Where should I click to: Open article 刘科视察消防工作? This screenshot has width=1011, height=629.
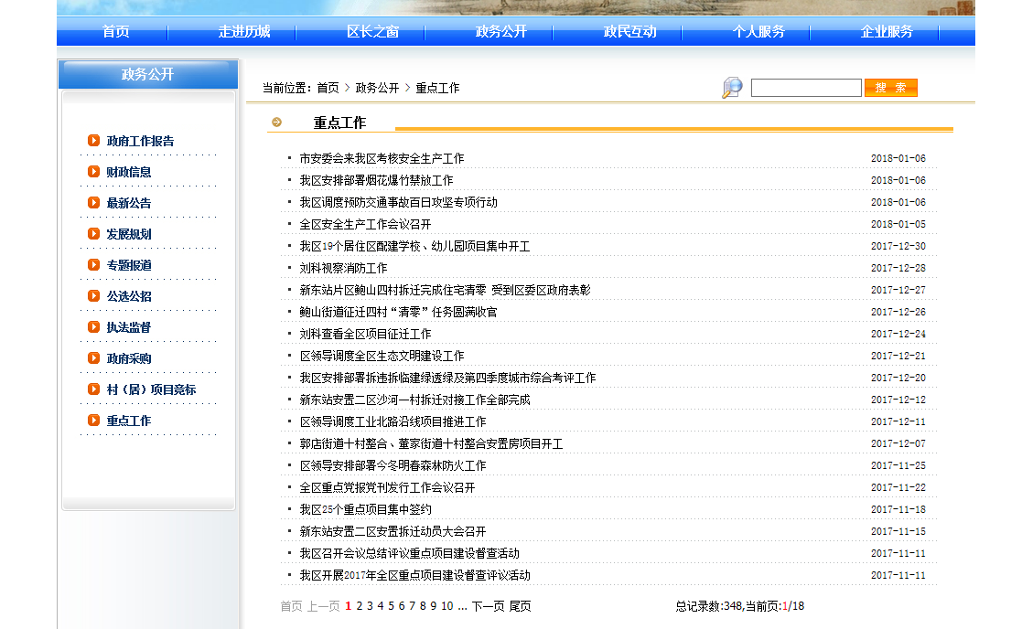[344, 268]
